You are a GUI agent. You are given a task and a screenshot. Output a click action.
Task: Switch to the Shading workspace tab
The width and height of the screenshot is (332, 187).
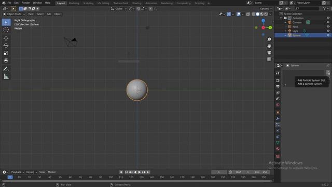(x=136, y=3)
